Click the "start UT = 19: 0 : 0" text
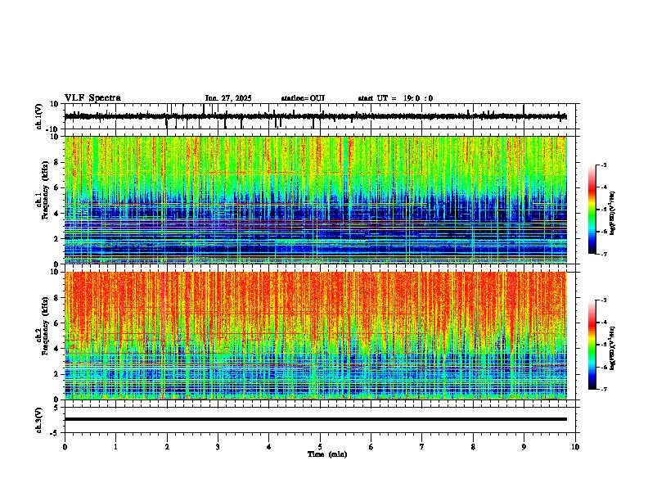The width and height of the screenshot is (648, 501). 395,98
